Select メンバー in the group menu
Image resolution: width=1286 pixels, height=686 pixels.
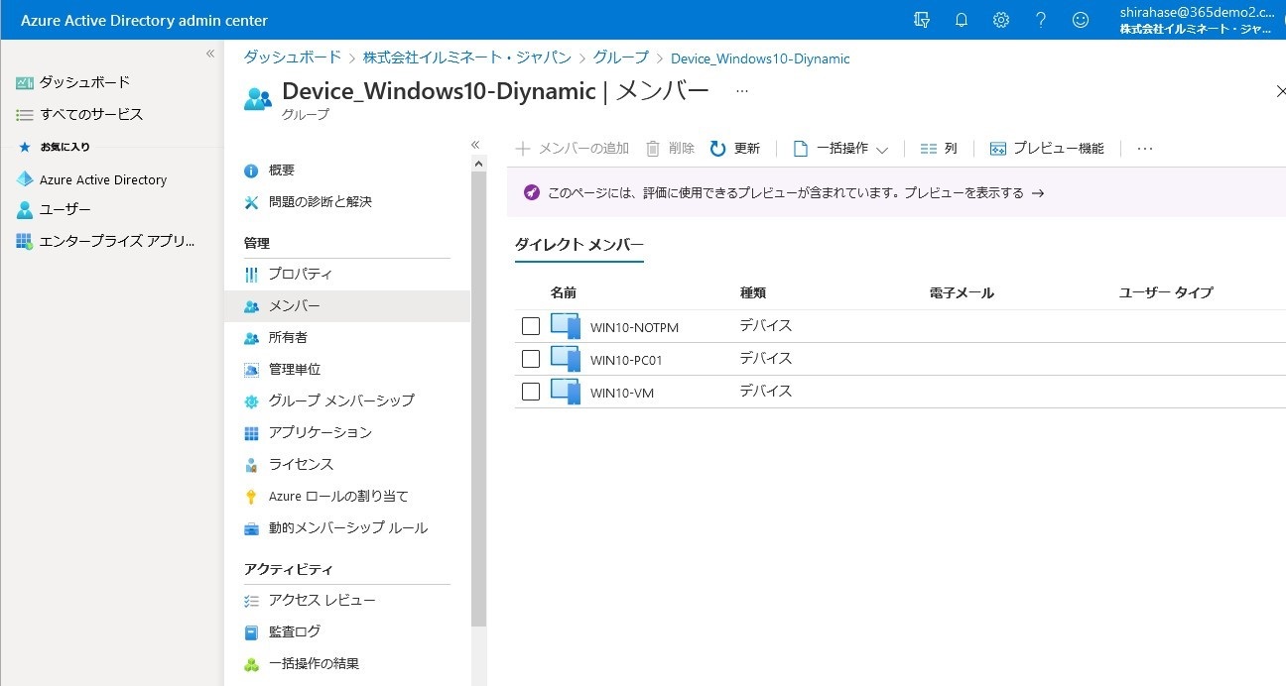(x=347, y=306)
